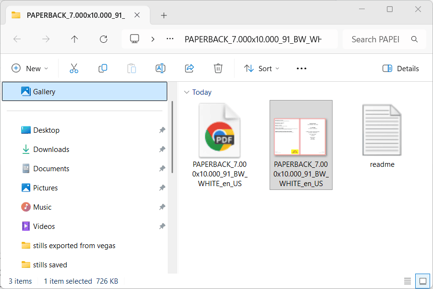Screen dimensions: 433x289
Task: Click the Paste clipboard icon
Action: [x=132, y=68]
